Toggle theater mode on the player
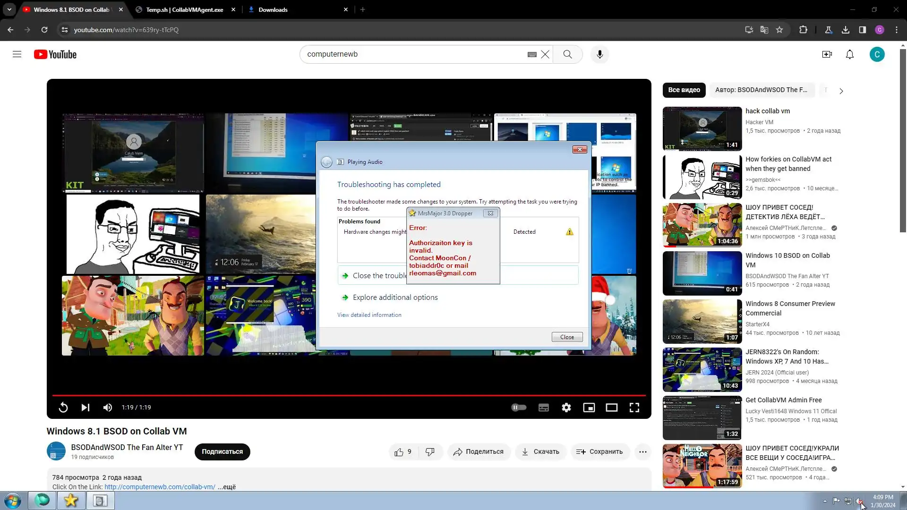The width and height of the screenshot is (907, 510). click(611, 408)
